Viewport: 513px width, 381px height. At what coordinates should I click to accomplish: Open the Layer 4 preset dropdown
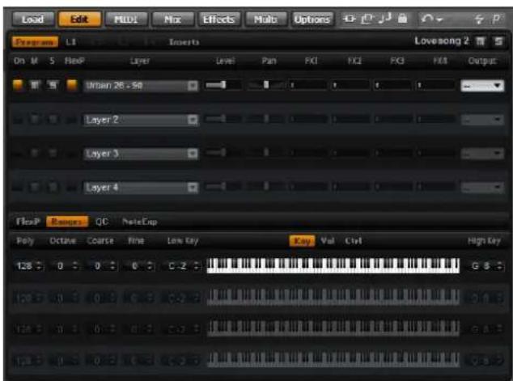[193, 188]
